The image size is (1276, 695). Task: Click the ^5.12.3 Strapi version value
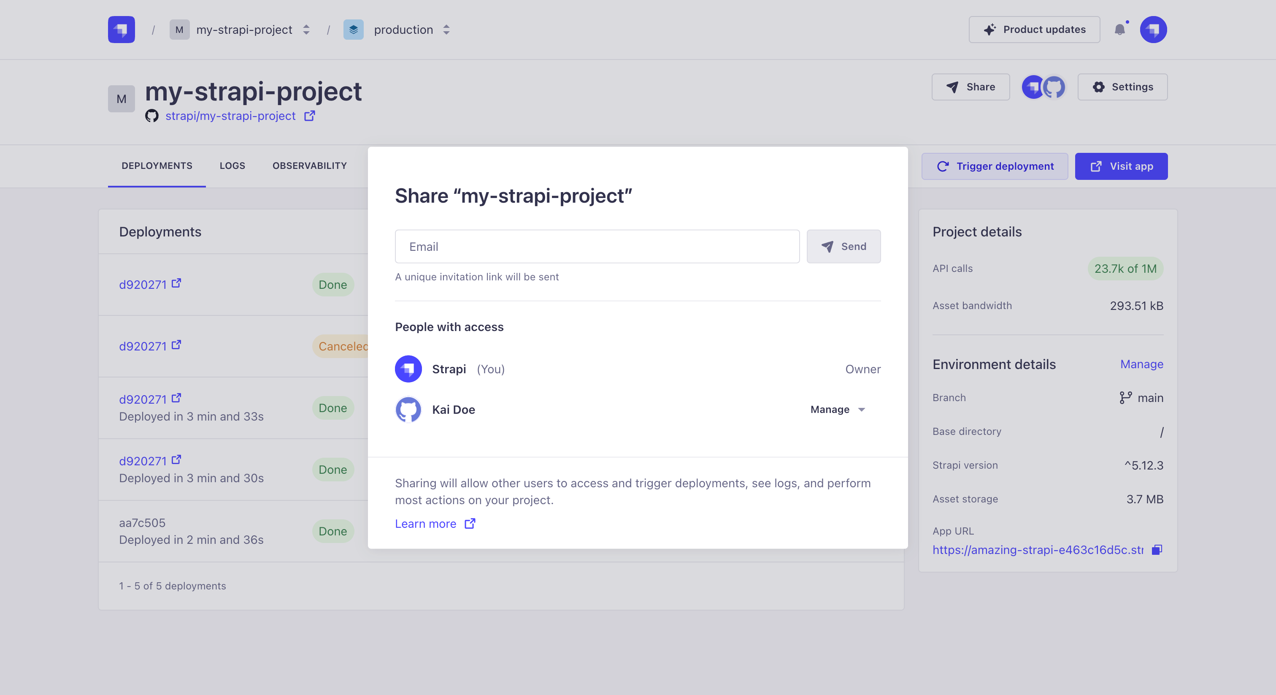coord(1143,465)
